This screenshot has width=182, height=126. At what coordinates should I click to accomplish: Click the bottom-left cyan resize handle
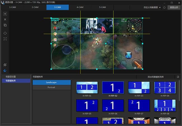51,69
